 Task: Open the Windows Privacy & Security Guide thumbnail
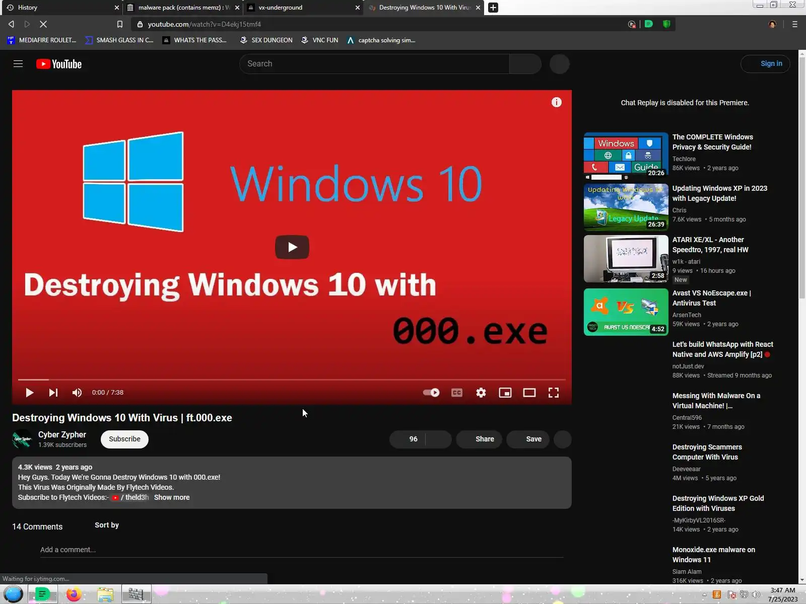(626, 156)
